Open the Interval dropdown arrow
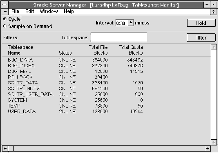The height and width of the screenshot is (154, 219). 131,22
